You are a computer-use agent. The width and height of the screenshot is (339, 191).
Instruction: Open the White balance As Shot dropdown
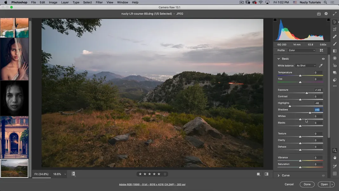click(306, 65)
